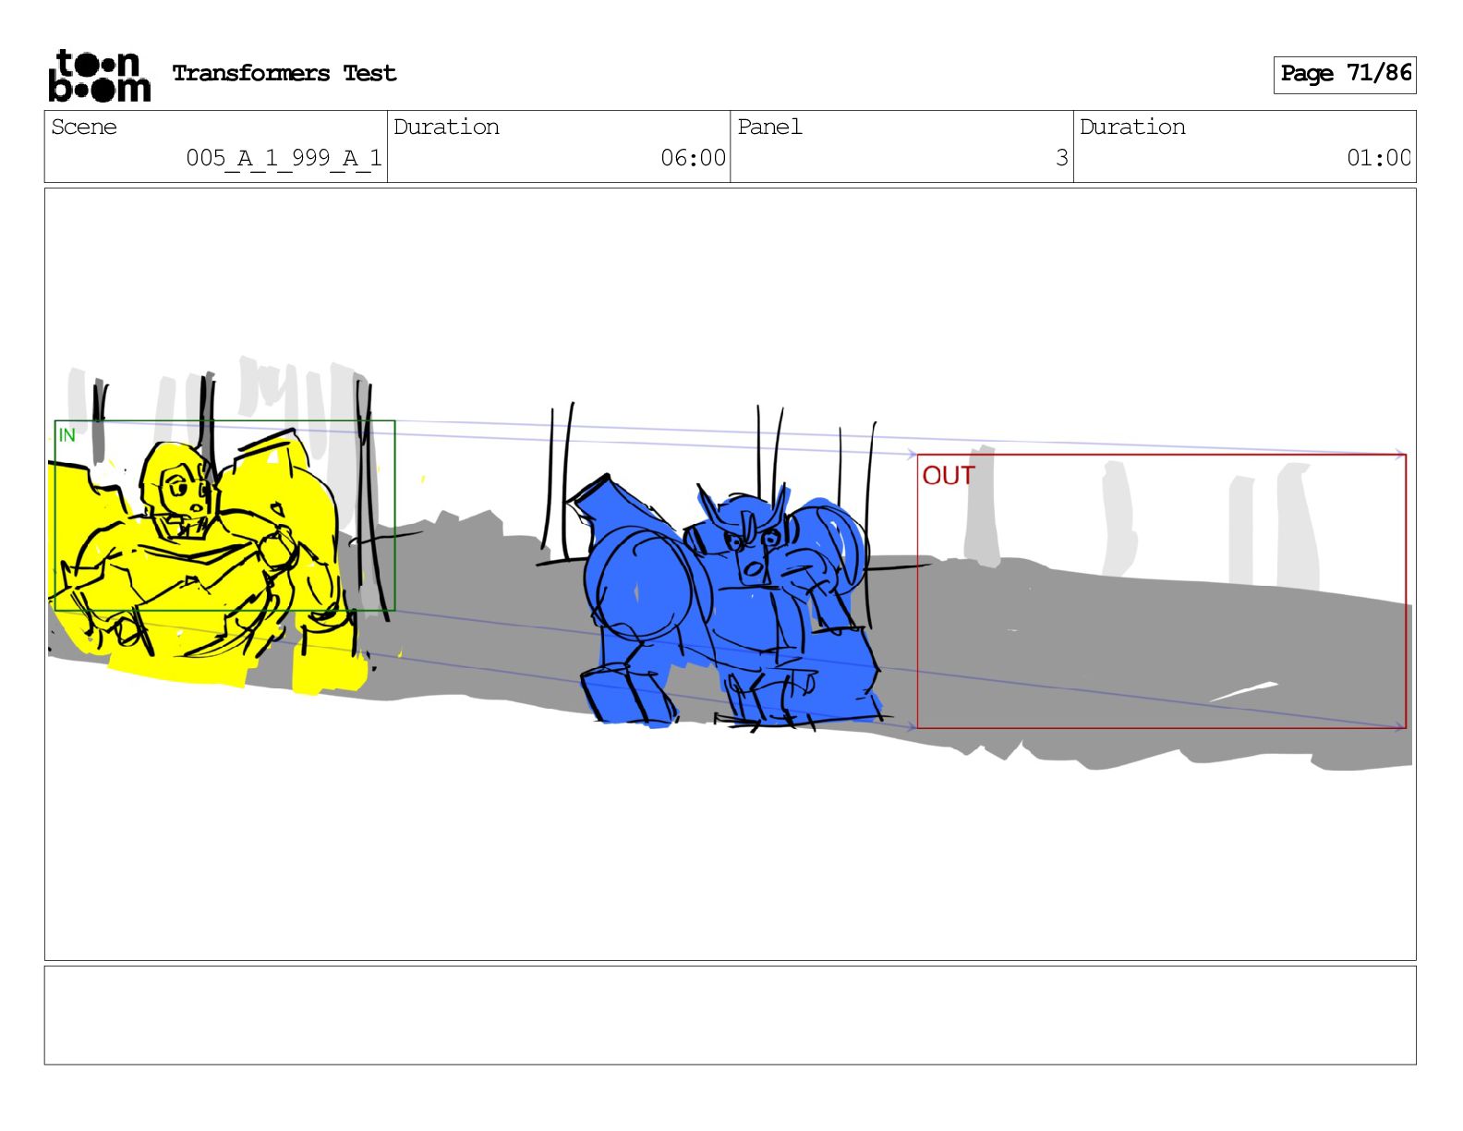
Task: Click the yellow robot character sketch
Action: 208,564
